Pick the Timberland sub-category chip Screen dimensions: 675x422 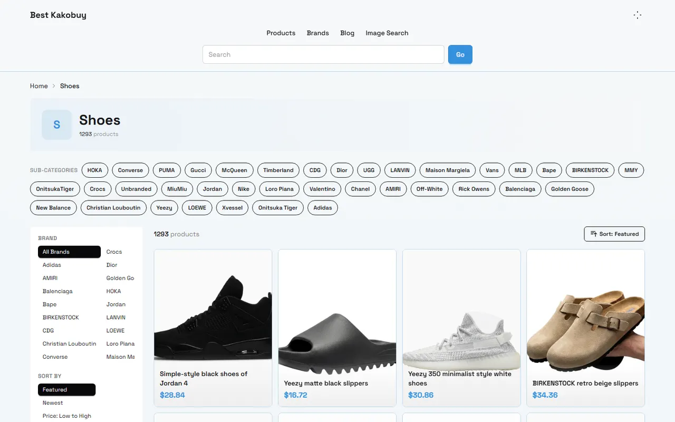tap(278, 170)
